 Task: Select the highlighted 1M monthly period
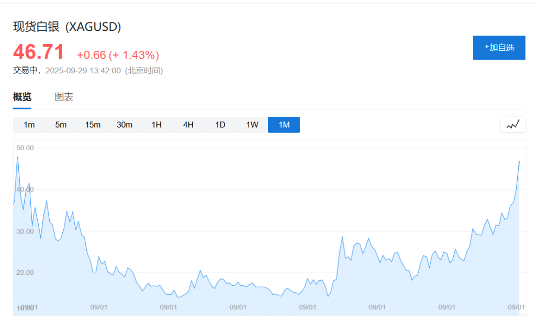(x=284, y=125)
